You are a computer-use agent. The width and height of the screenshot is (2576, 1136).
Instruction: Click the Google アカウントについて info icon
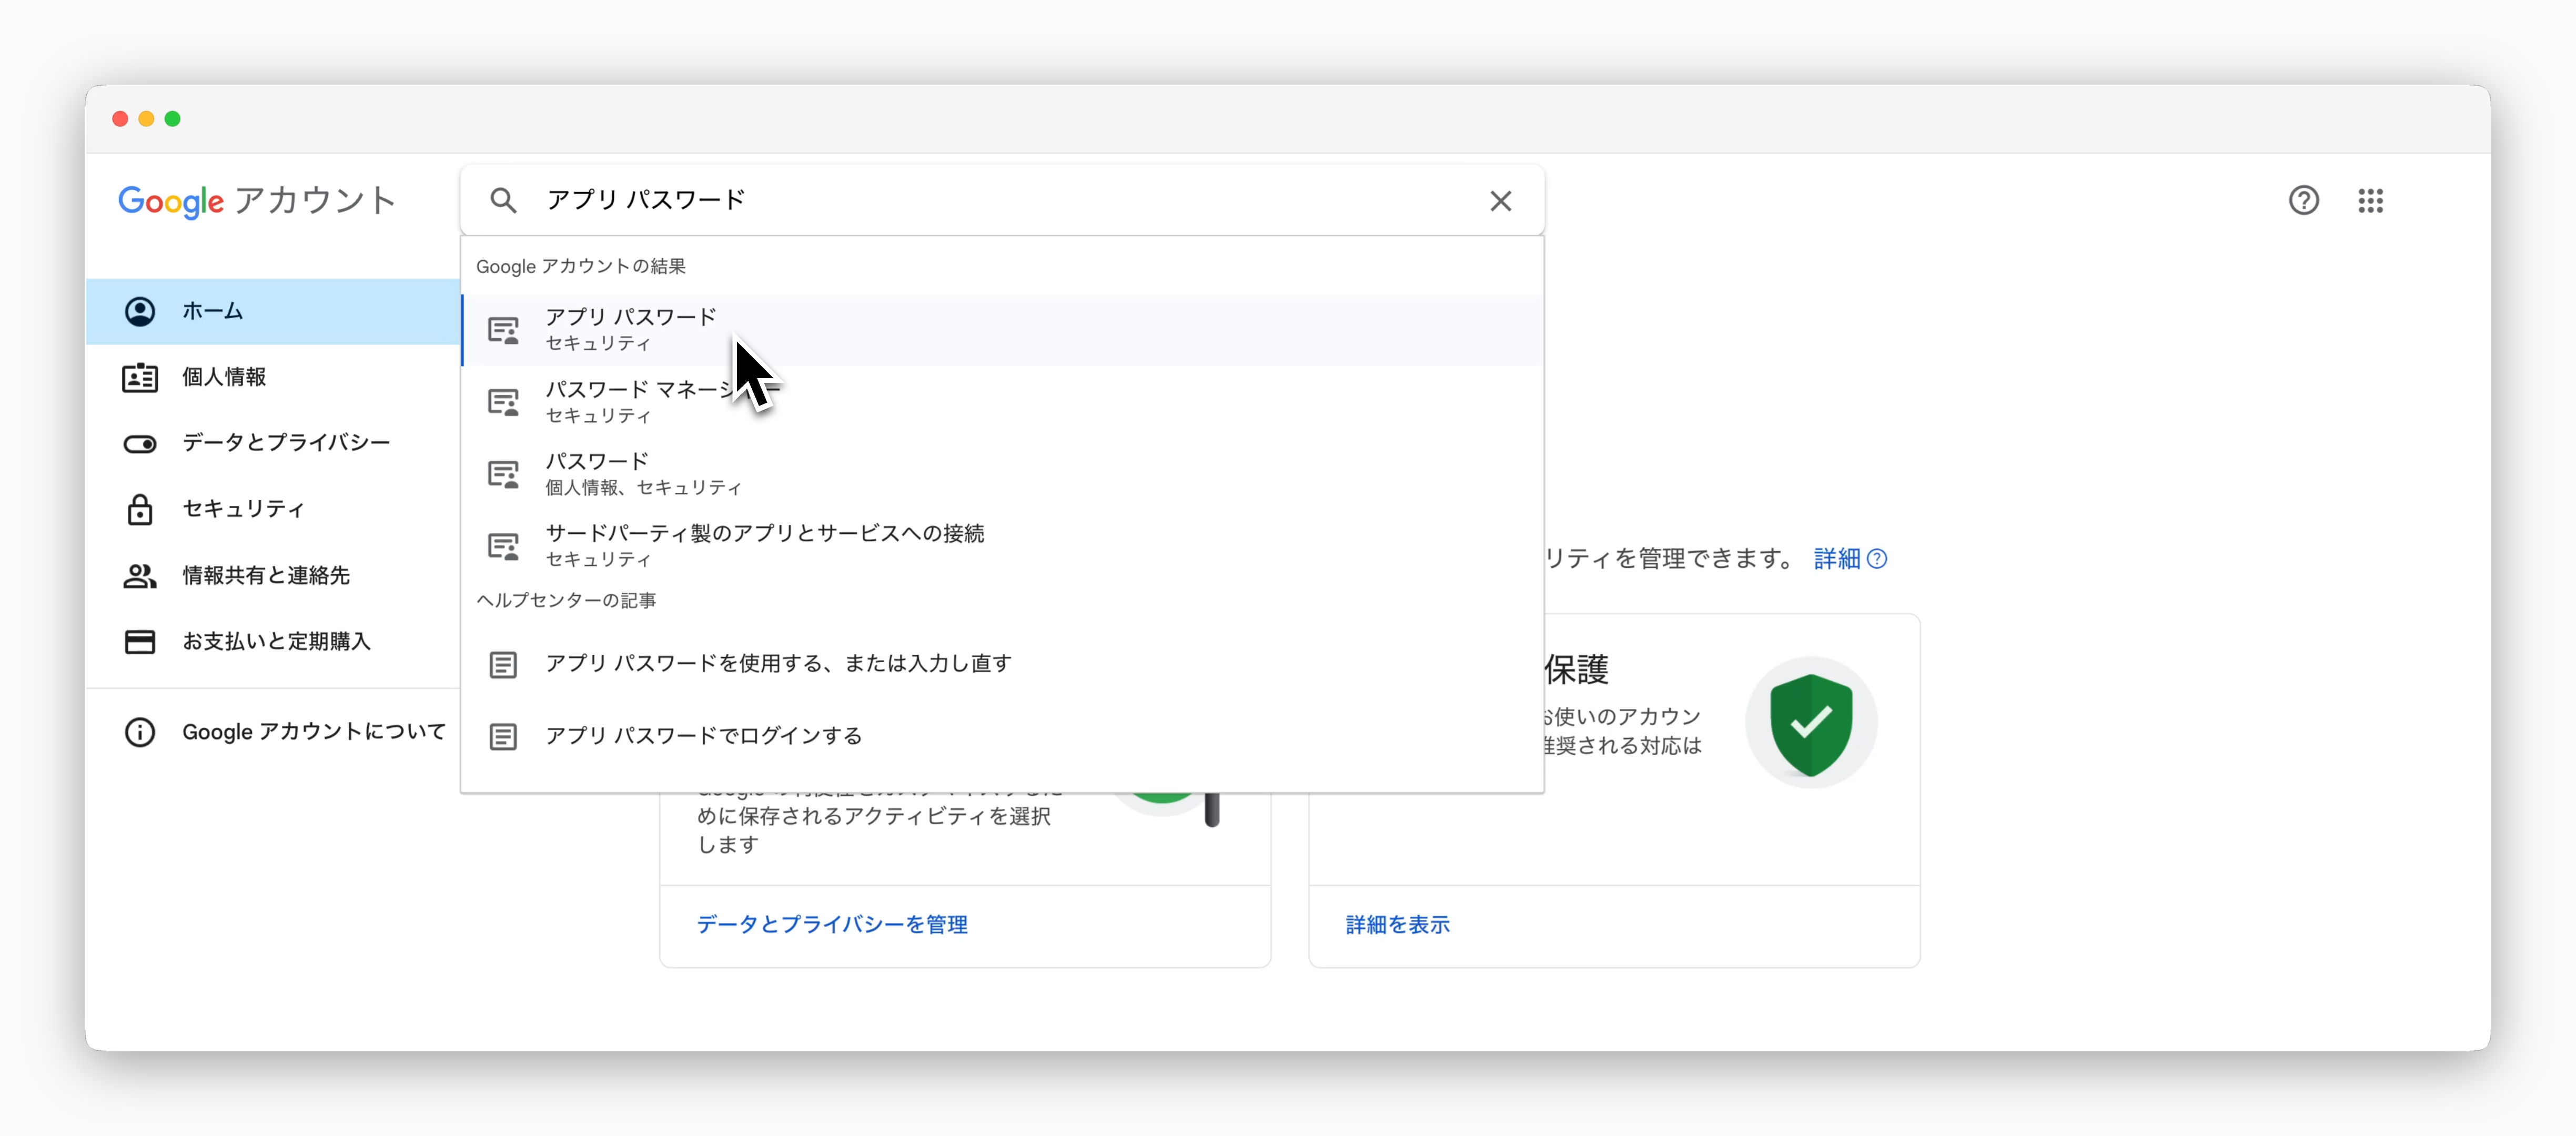point(140,732)
